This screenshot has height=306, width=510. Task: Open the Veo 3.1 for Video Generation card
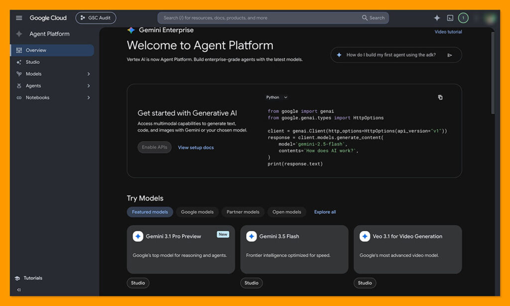tap(408, 249)
